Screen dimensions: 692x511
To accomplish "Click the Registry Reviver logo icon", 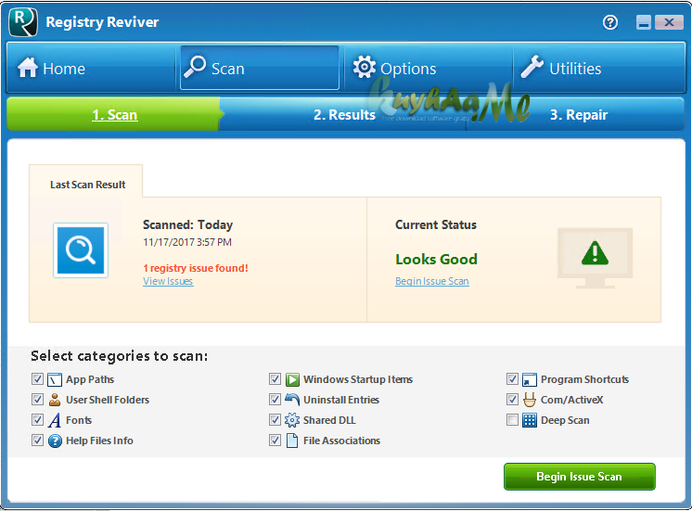I will coord(23,22).
